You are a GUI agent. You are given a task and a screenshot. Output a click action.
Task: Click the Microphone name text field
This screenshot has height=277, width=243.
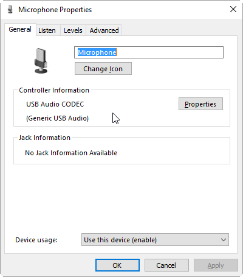149,52
